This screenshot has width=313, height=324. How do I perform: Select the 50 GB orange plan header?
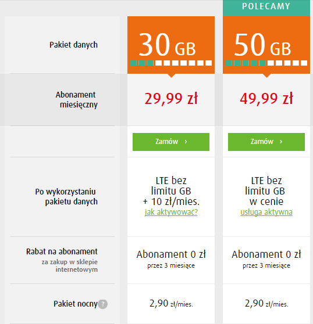tap(266, 45)
